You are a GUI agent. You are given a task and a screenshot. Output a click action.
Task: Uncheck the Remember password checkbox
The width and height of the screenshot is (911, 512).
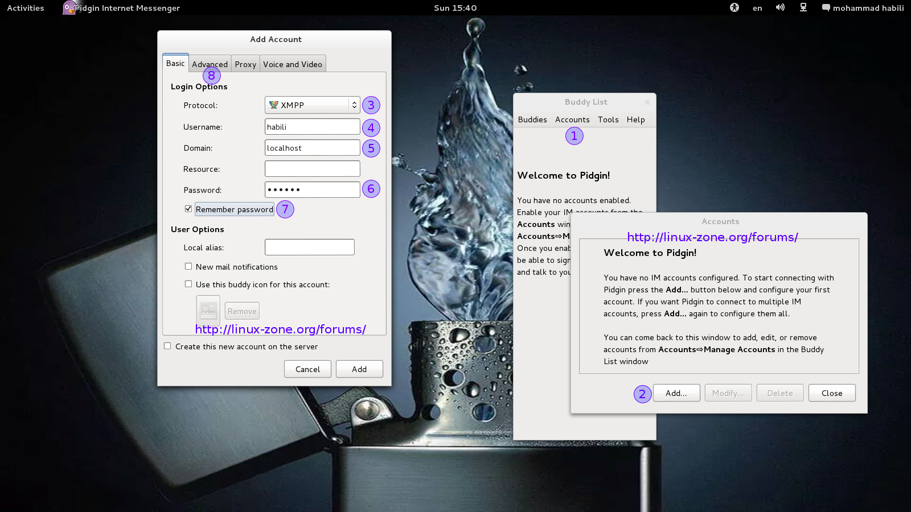[188, 209]
